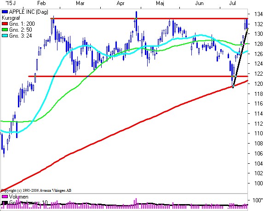Select the 'Kursgraf' label
This screenshot has width=264, height=211.
coord(11,18)
